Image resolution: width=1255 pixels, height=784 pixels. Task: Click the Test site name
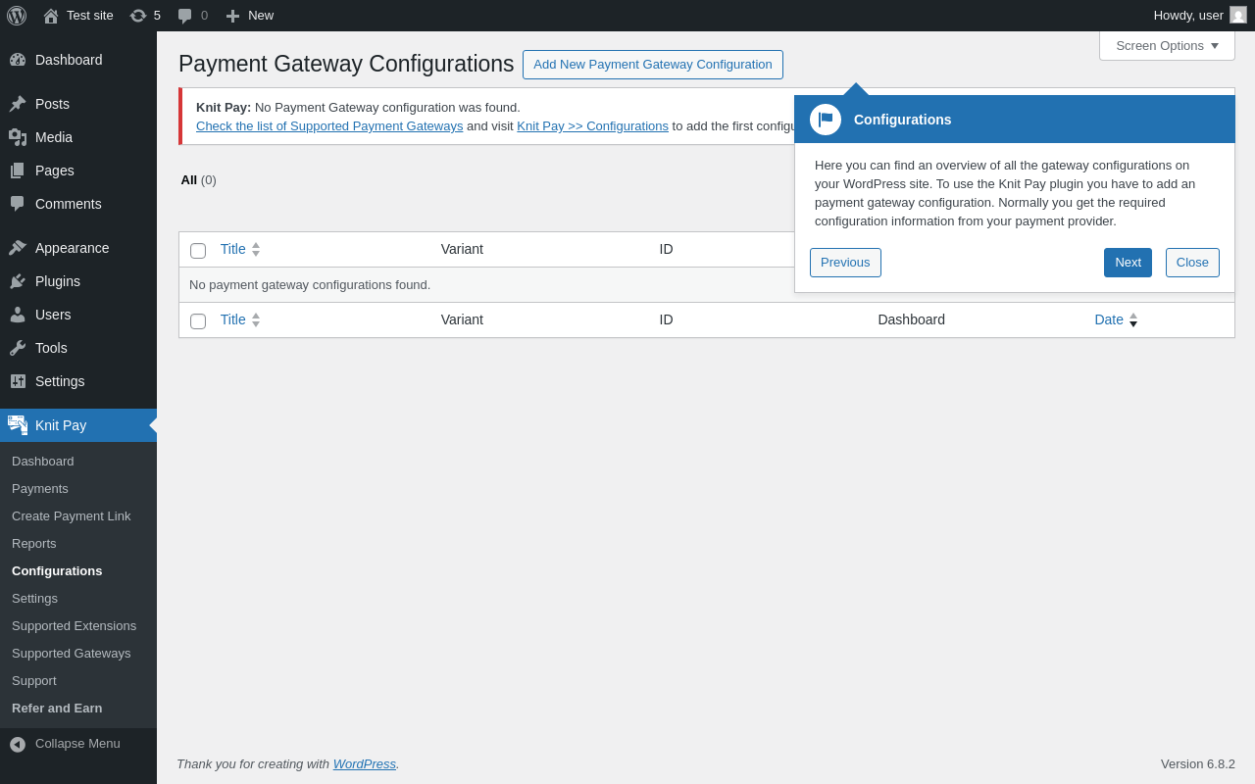[90, 16]
